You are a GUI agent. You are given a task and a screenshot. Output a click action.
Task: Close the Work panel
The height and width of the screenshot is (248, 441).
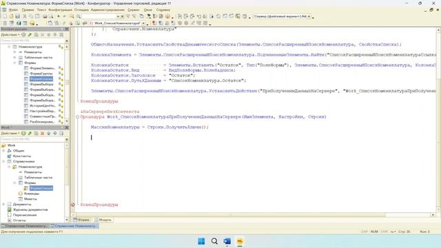click(x=67, y=127)
